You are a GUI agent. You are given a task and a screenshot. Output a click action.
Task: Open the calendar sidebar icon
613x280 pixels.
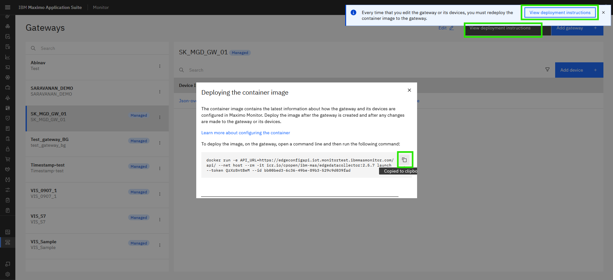coord(8,108)
